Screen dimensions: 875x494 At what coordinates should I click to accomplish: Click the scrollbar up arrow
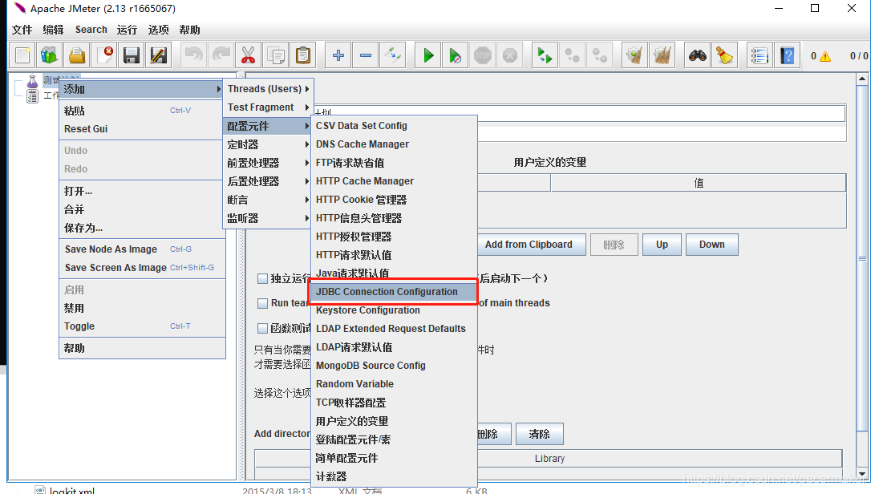click(862, 79)
